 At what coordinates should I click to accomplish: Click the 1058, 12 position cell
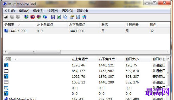click(78, 82)
